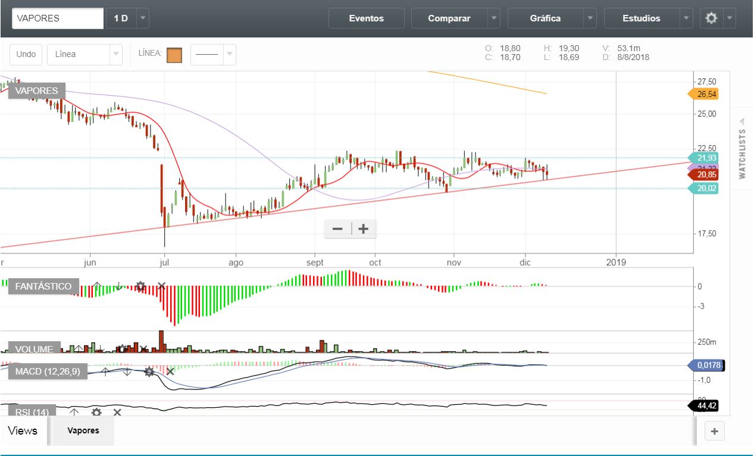
Task: Open the line style dropdown
Action: (230, 54)
